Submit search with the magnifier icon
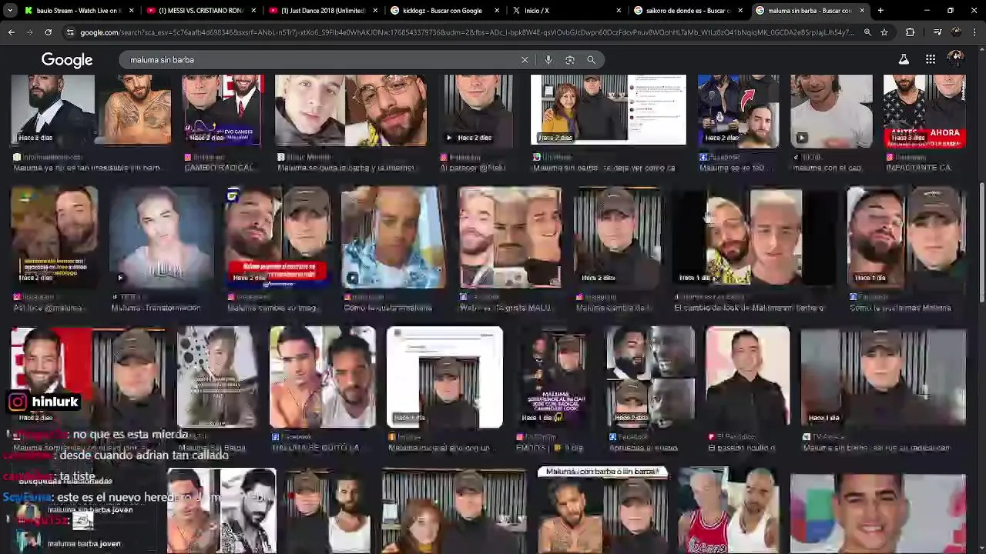This screenshot has width=986, height=554. coord(591,60)
